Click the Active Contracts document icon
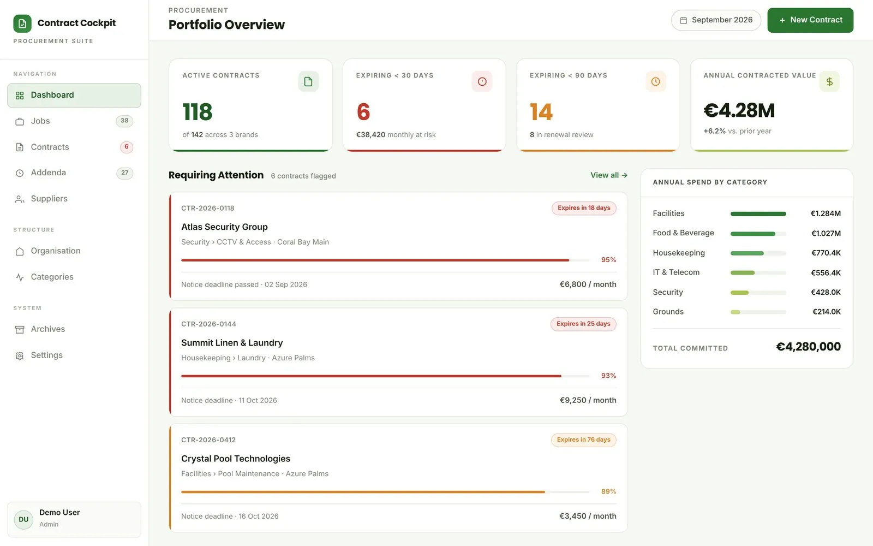Image resolution: width=873 pixels, height=546 pixels. 308,81
